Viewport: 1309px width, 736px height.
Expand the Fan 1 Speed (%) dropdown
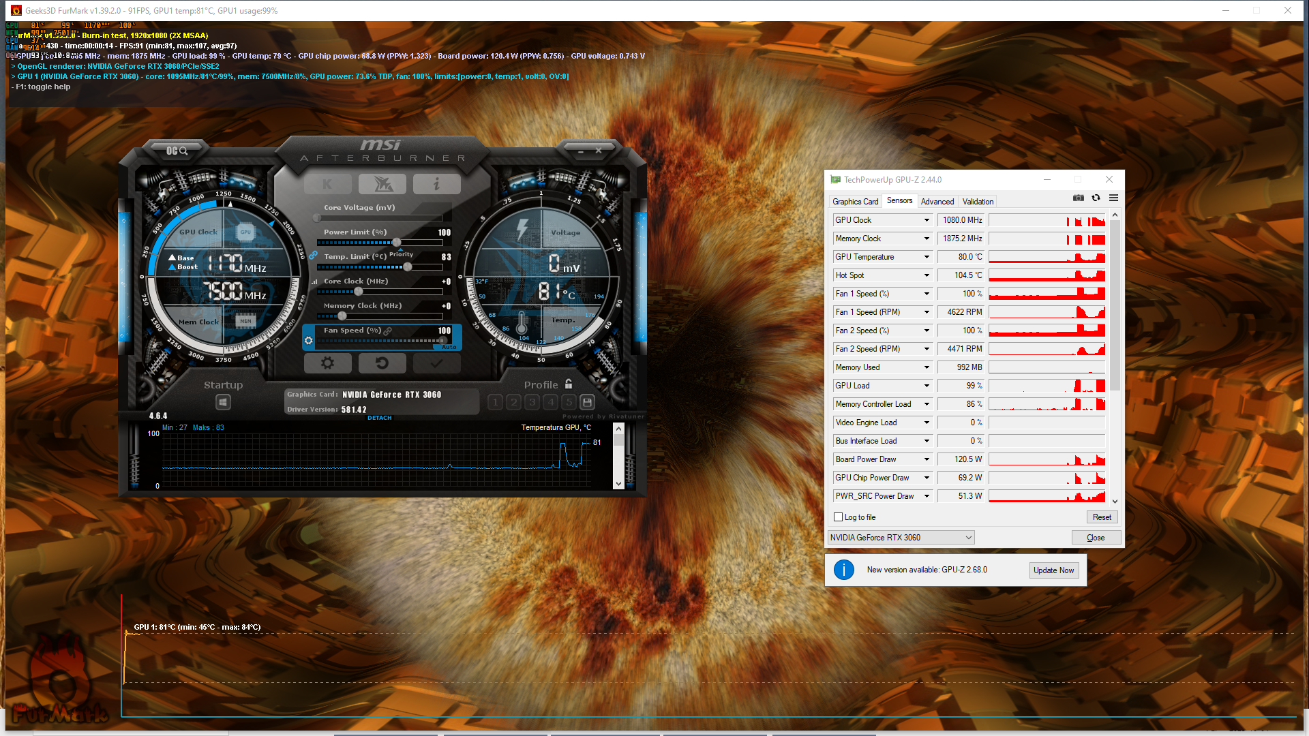pyautogui.click(x=927, y=294)
